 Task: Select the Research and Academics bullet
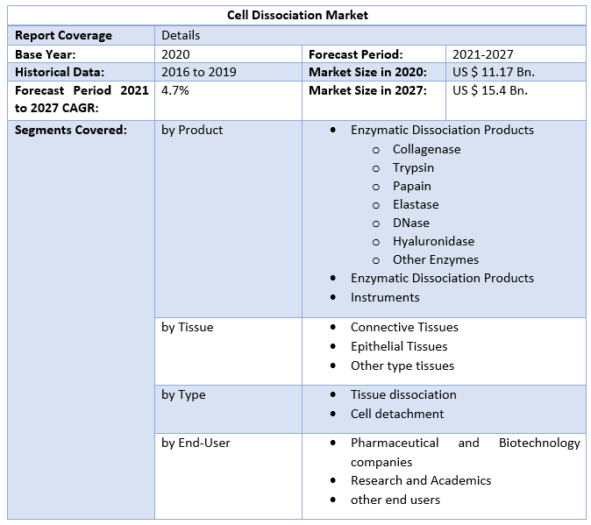pos(421,480)
